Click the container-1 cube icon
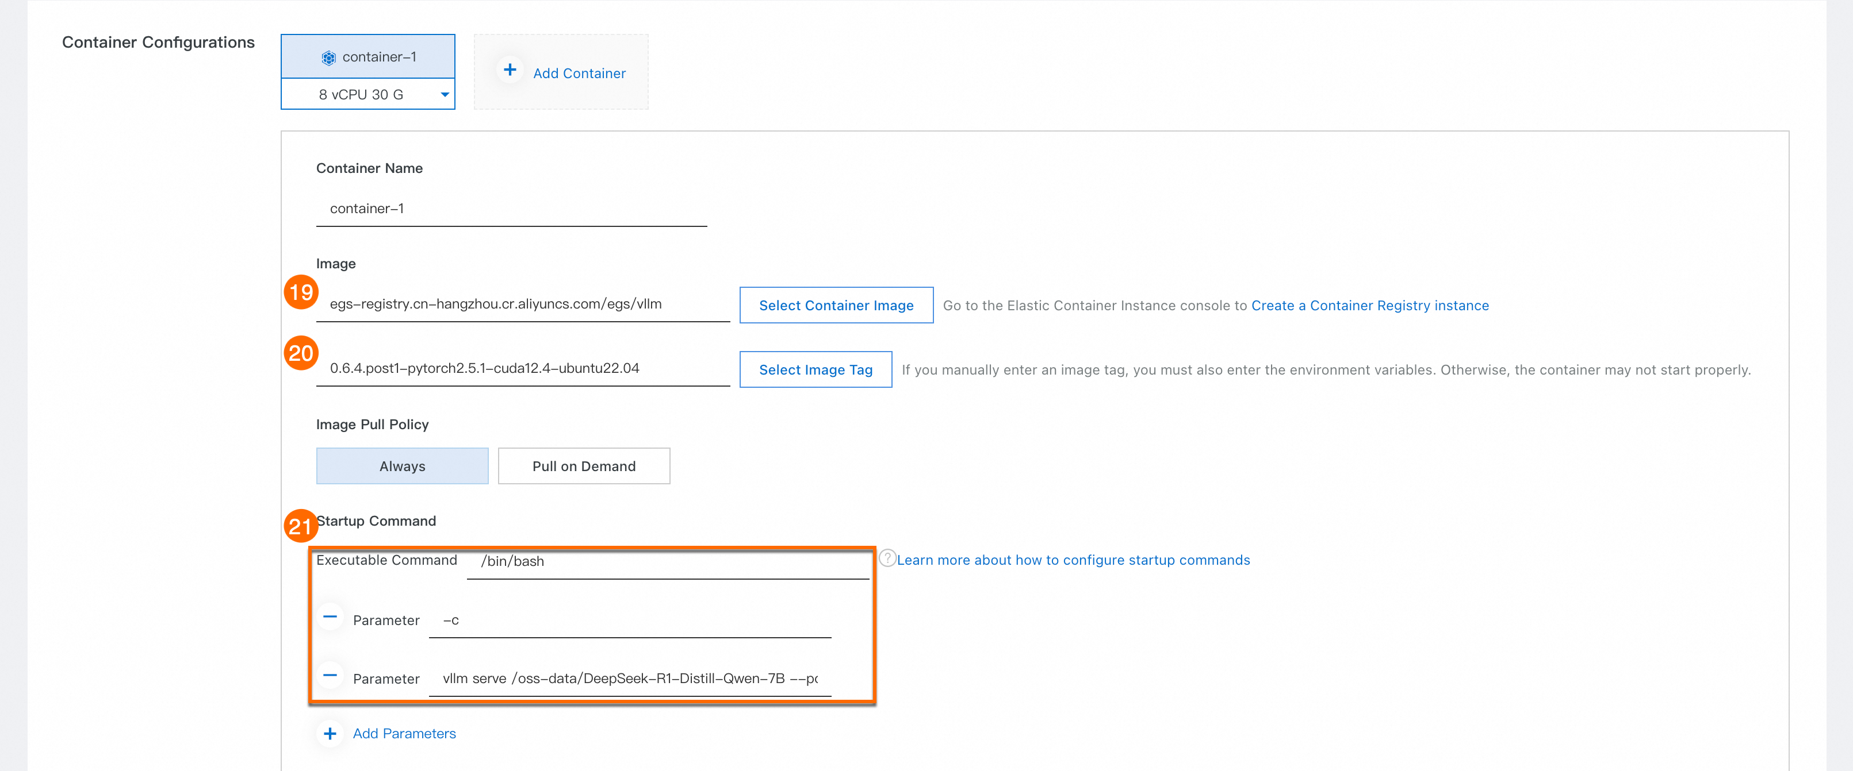 point(328,57)
